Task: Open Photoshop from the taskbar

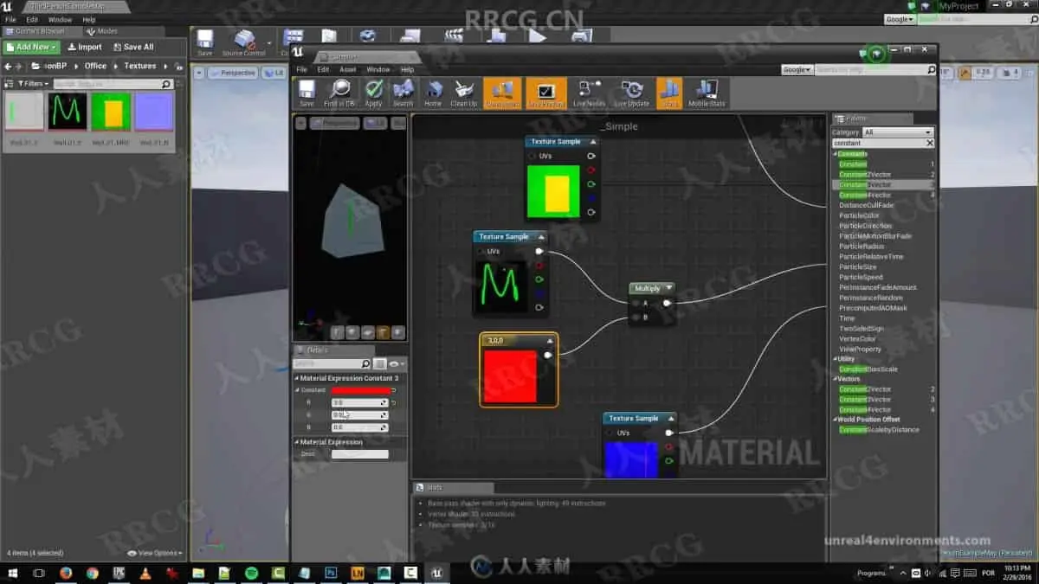Action: tap(330, 573)
